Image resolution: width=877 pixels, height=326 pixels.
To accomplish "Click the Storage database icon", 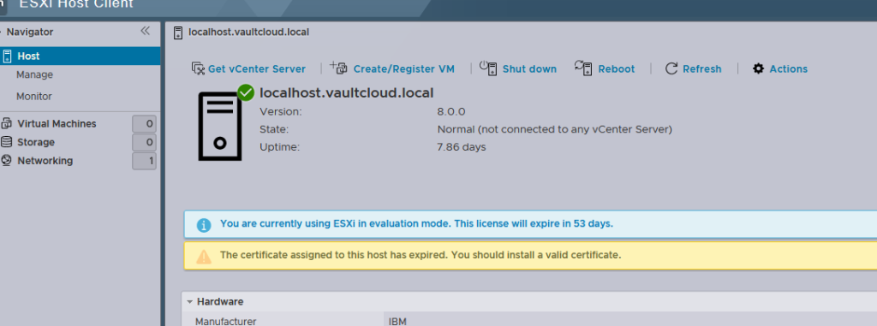I will [x=7, y=142].
